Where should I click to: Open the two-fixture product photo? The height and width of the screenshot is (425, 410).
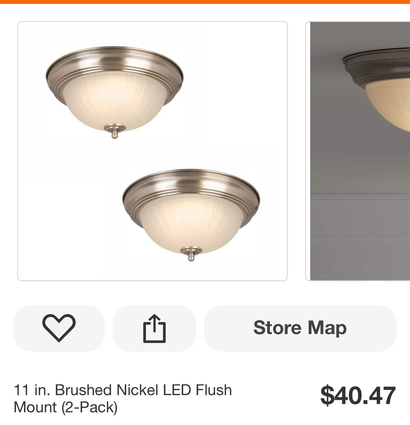click(x=153, y=151)
